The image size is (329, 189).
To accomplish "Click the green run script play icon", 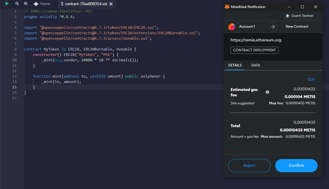I will [x=7, y=4].
